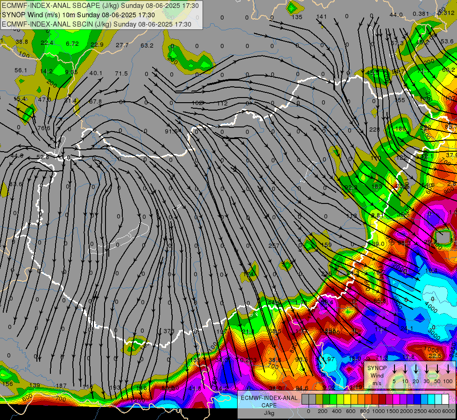This screenshot has width=457, height=420.
Task: Click the 135 value at top of map
Action: coord(297,17)
